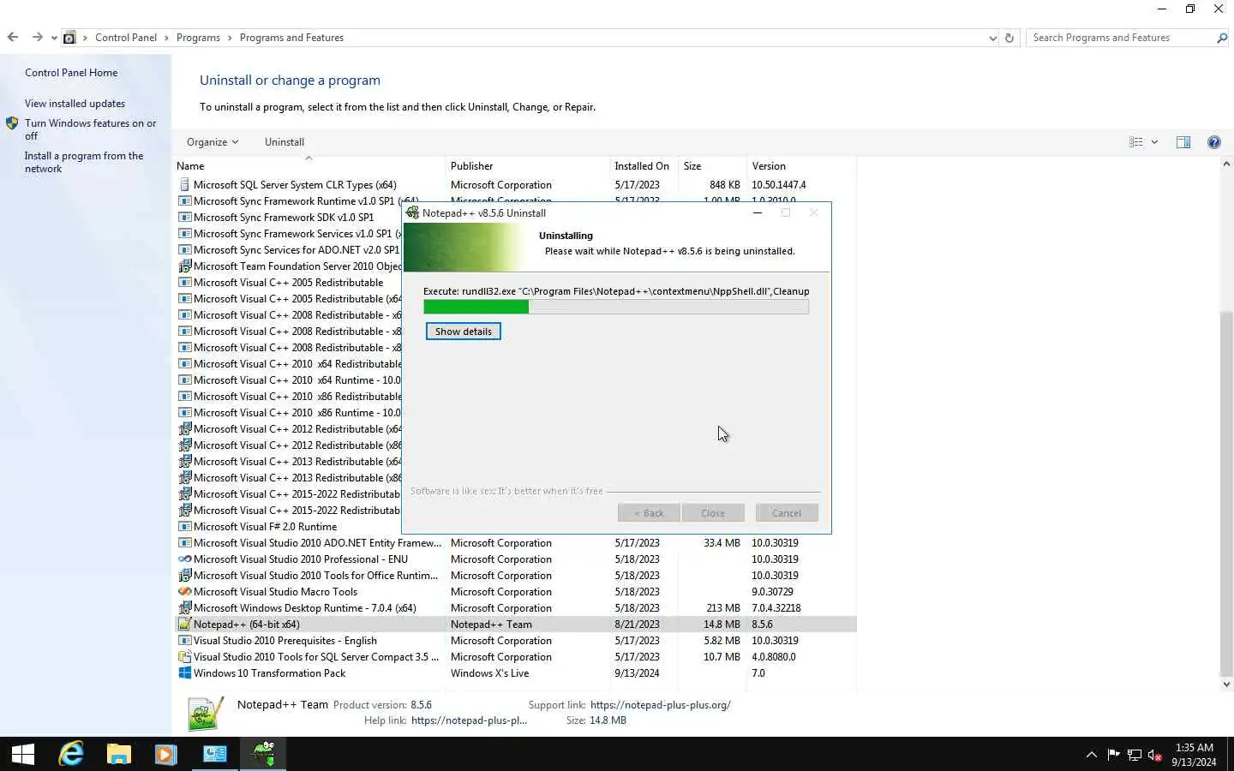Viewport: 1234px width, 771px height.
Task: Open the Control Panel Home link
Action: coord(71,73)
